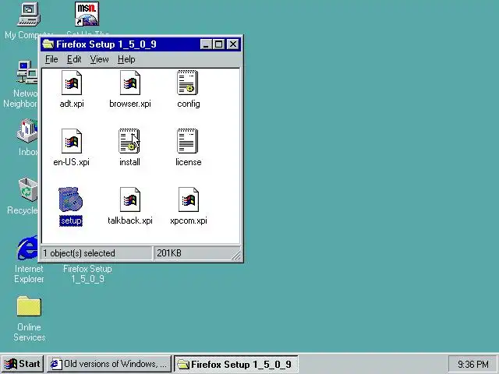Click the 'Firefox Setup 1_5_0_9' window title text

coord(106,44)
